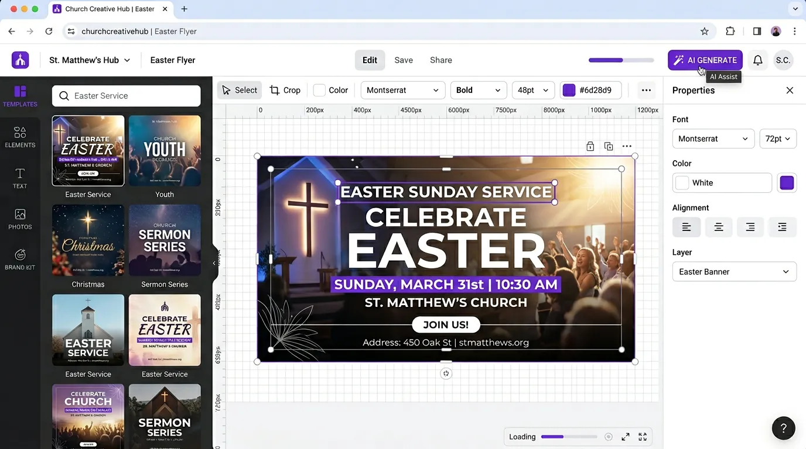The width and height of the screenshot is (806, 449).
Task: Select the Text panel icon
Action: tap(20, 178)
